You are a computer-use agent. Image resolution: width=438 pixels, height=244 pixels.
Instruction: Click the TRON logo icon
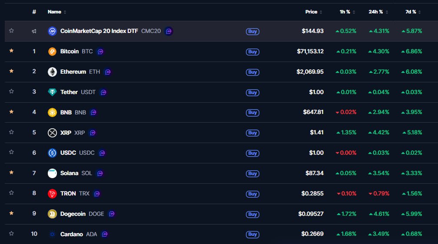(52, 194)
